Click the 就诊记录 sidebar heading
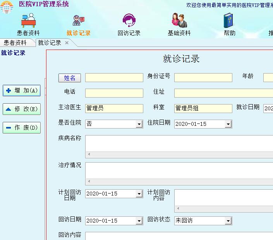 pyautogui.click(x=13, y=53)
